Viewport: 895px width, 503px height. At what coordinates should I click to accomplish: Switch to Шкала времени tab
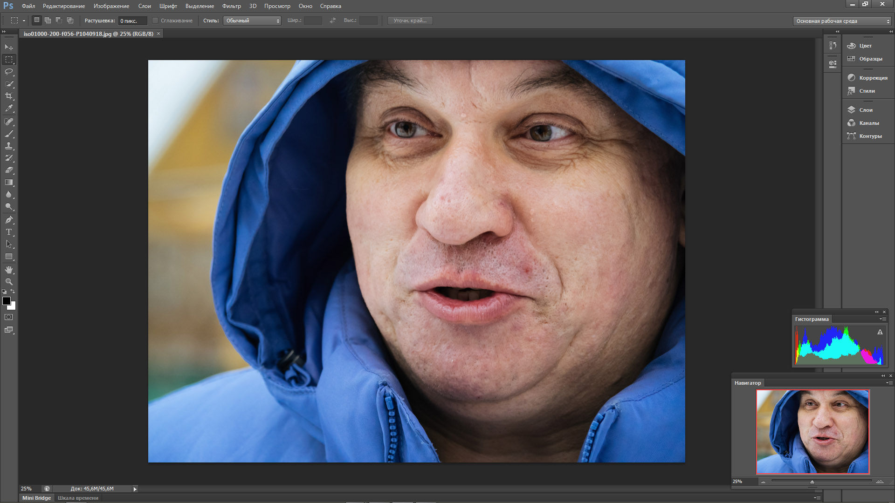78,498
